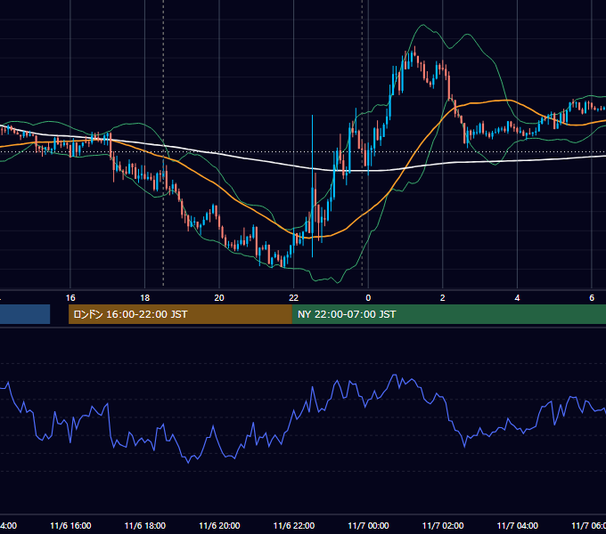Click the upper time axis label 2
Viewport: 606px width, 534px height.
(x=443, y=298)
